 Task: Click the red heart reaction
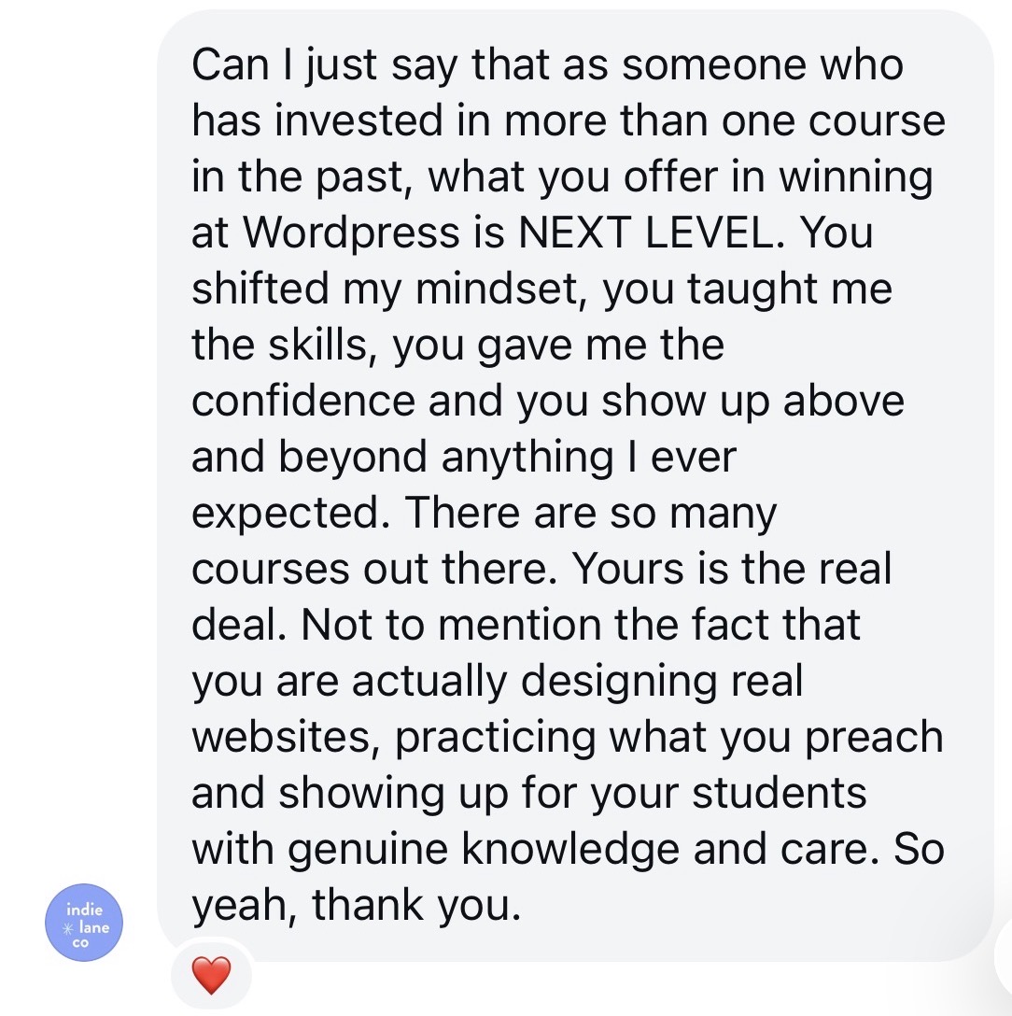[x=211, y=977]
